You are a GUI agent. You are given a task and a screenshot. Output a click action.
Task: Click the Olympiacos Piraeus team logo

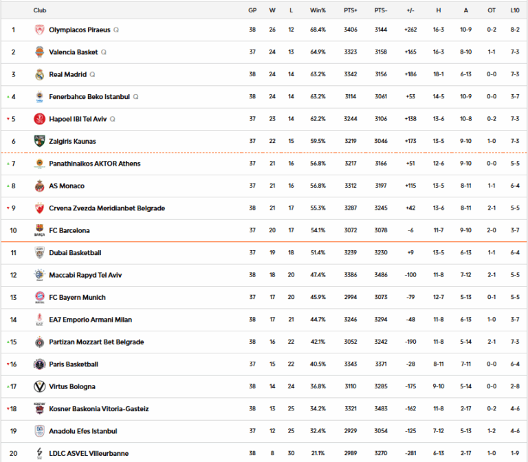tap(39, 30)
